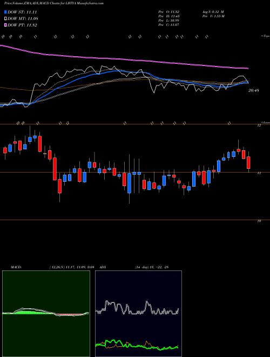The height and width of the screenshot is (357, 270).
Task: Select the 'DOW ST: 11.11' label
Action: 22,12
